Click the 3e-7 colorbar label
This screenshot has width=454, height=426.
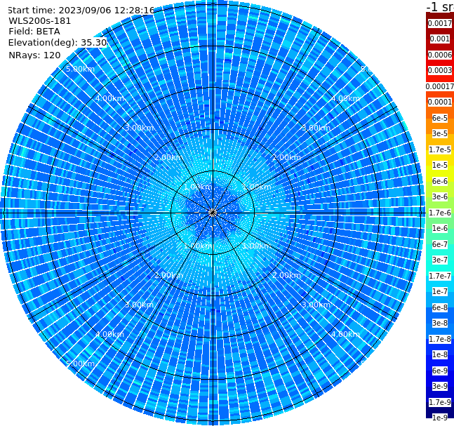[x=440, y=260]
